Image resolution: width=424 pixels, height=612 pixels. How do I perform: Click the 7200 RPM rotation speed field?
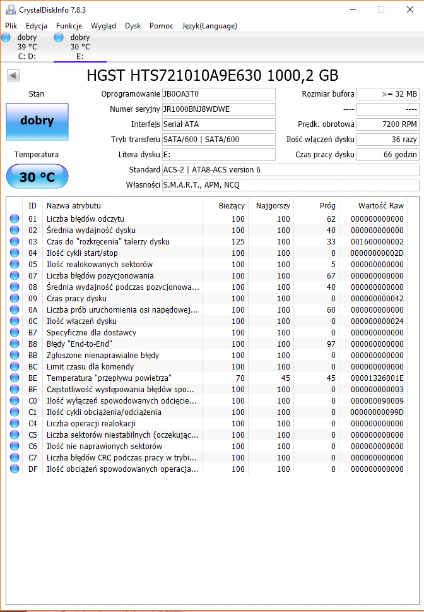pyautogui.click(x=388, y=124)
